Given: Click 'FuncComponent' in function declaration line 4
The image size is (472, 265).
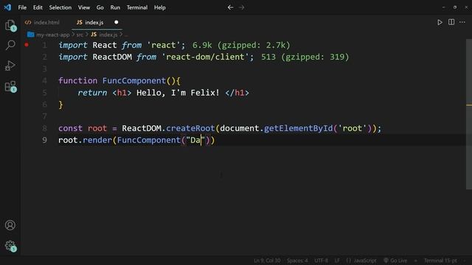Looking at the screenshot, I should 134,80.
